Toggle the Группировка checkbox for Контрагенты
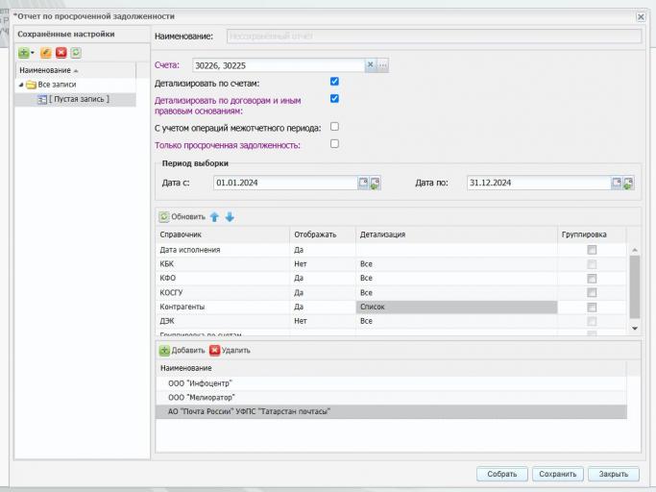 click(592, 307)
